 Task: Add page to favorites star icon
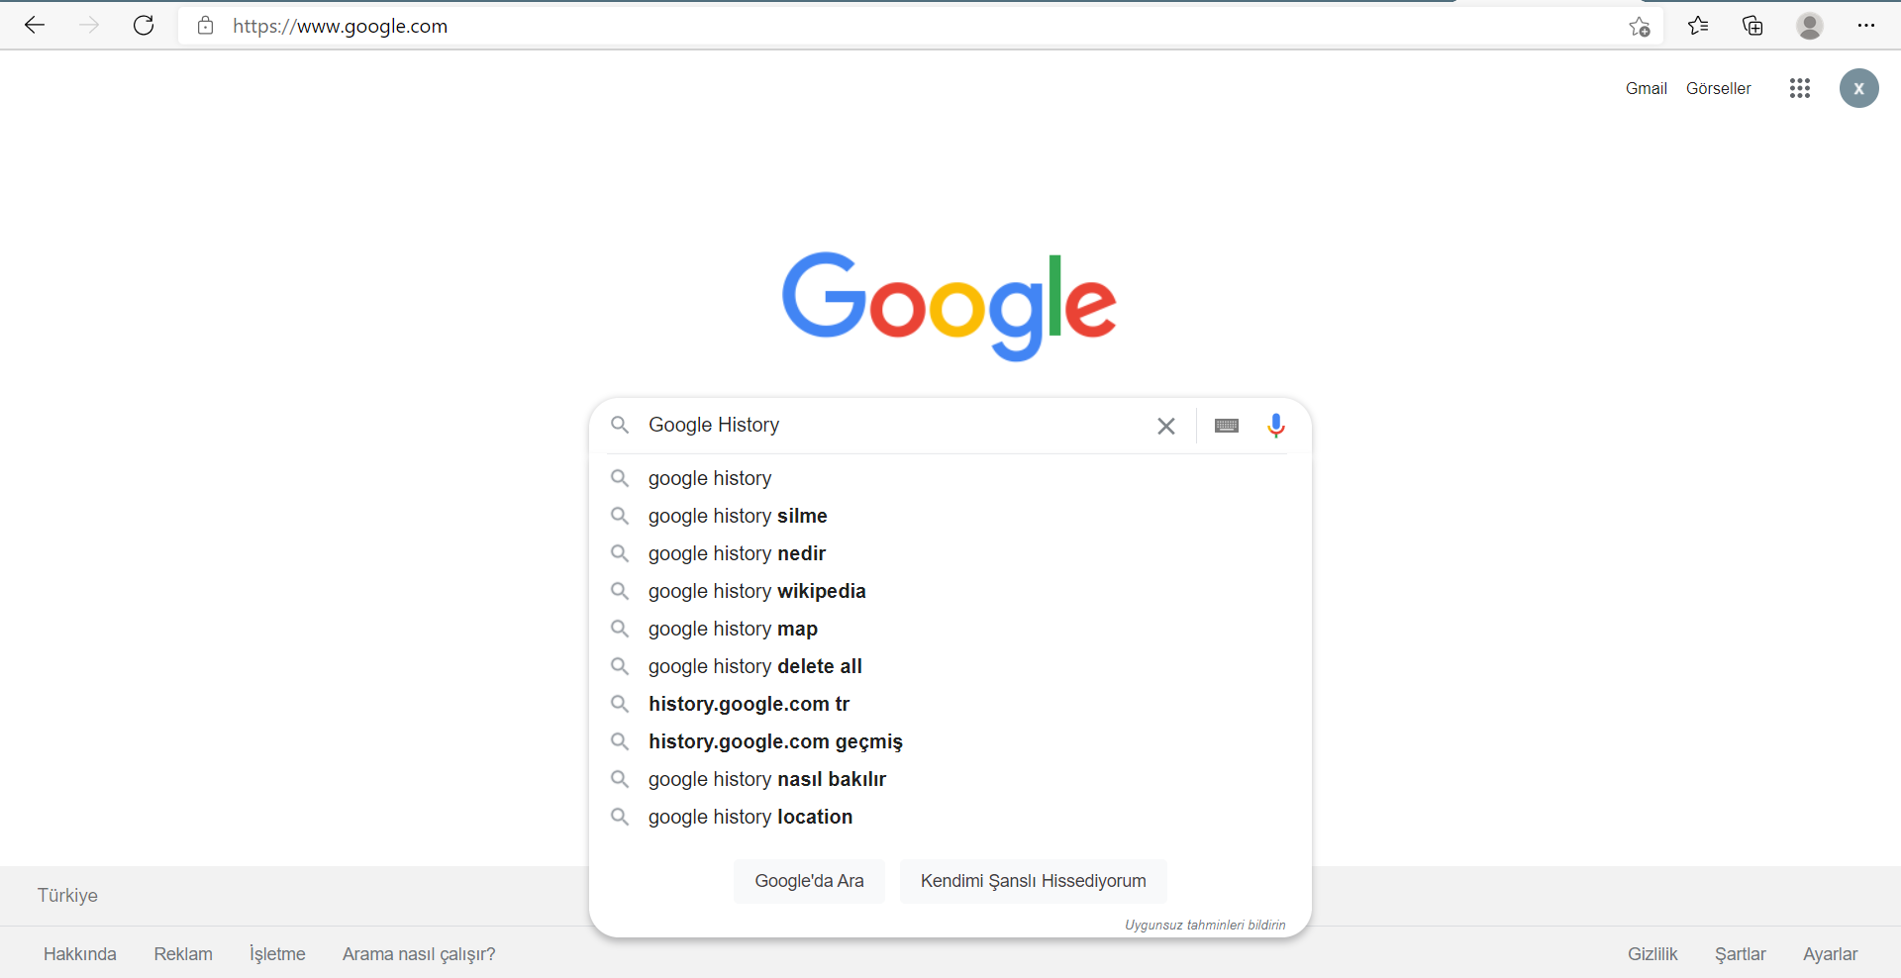[1640, 27]
